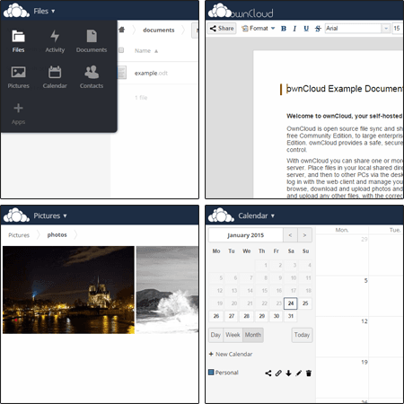404x404 pixels.
Task: Select January 26 in mini calendar
Action: [x=216, y=316]
